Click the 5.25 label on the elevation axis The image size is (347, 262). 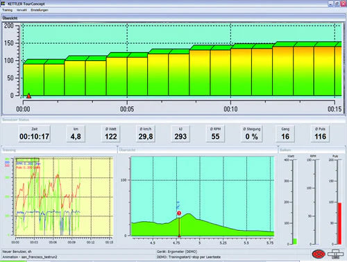pyautogui.click(x=223, y=243)
